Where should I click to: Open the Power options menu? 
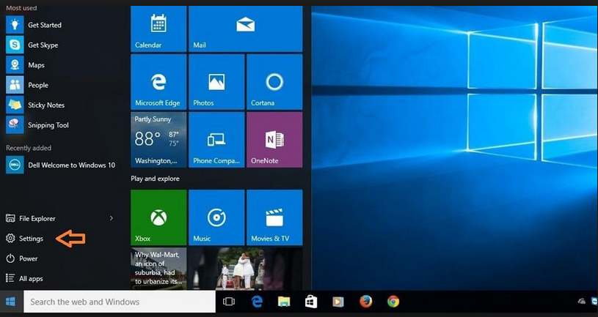[x=22, y=258]
